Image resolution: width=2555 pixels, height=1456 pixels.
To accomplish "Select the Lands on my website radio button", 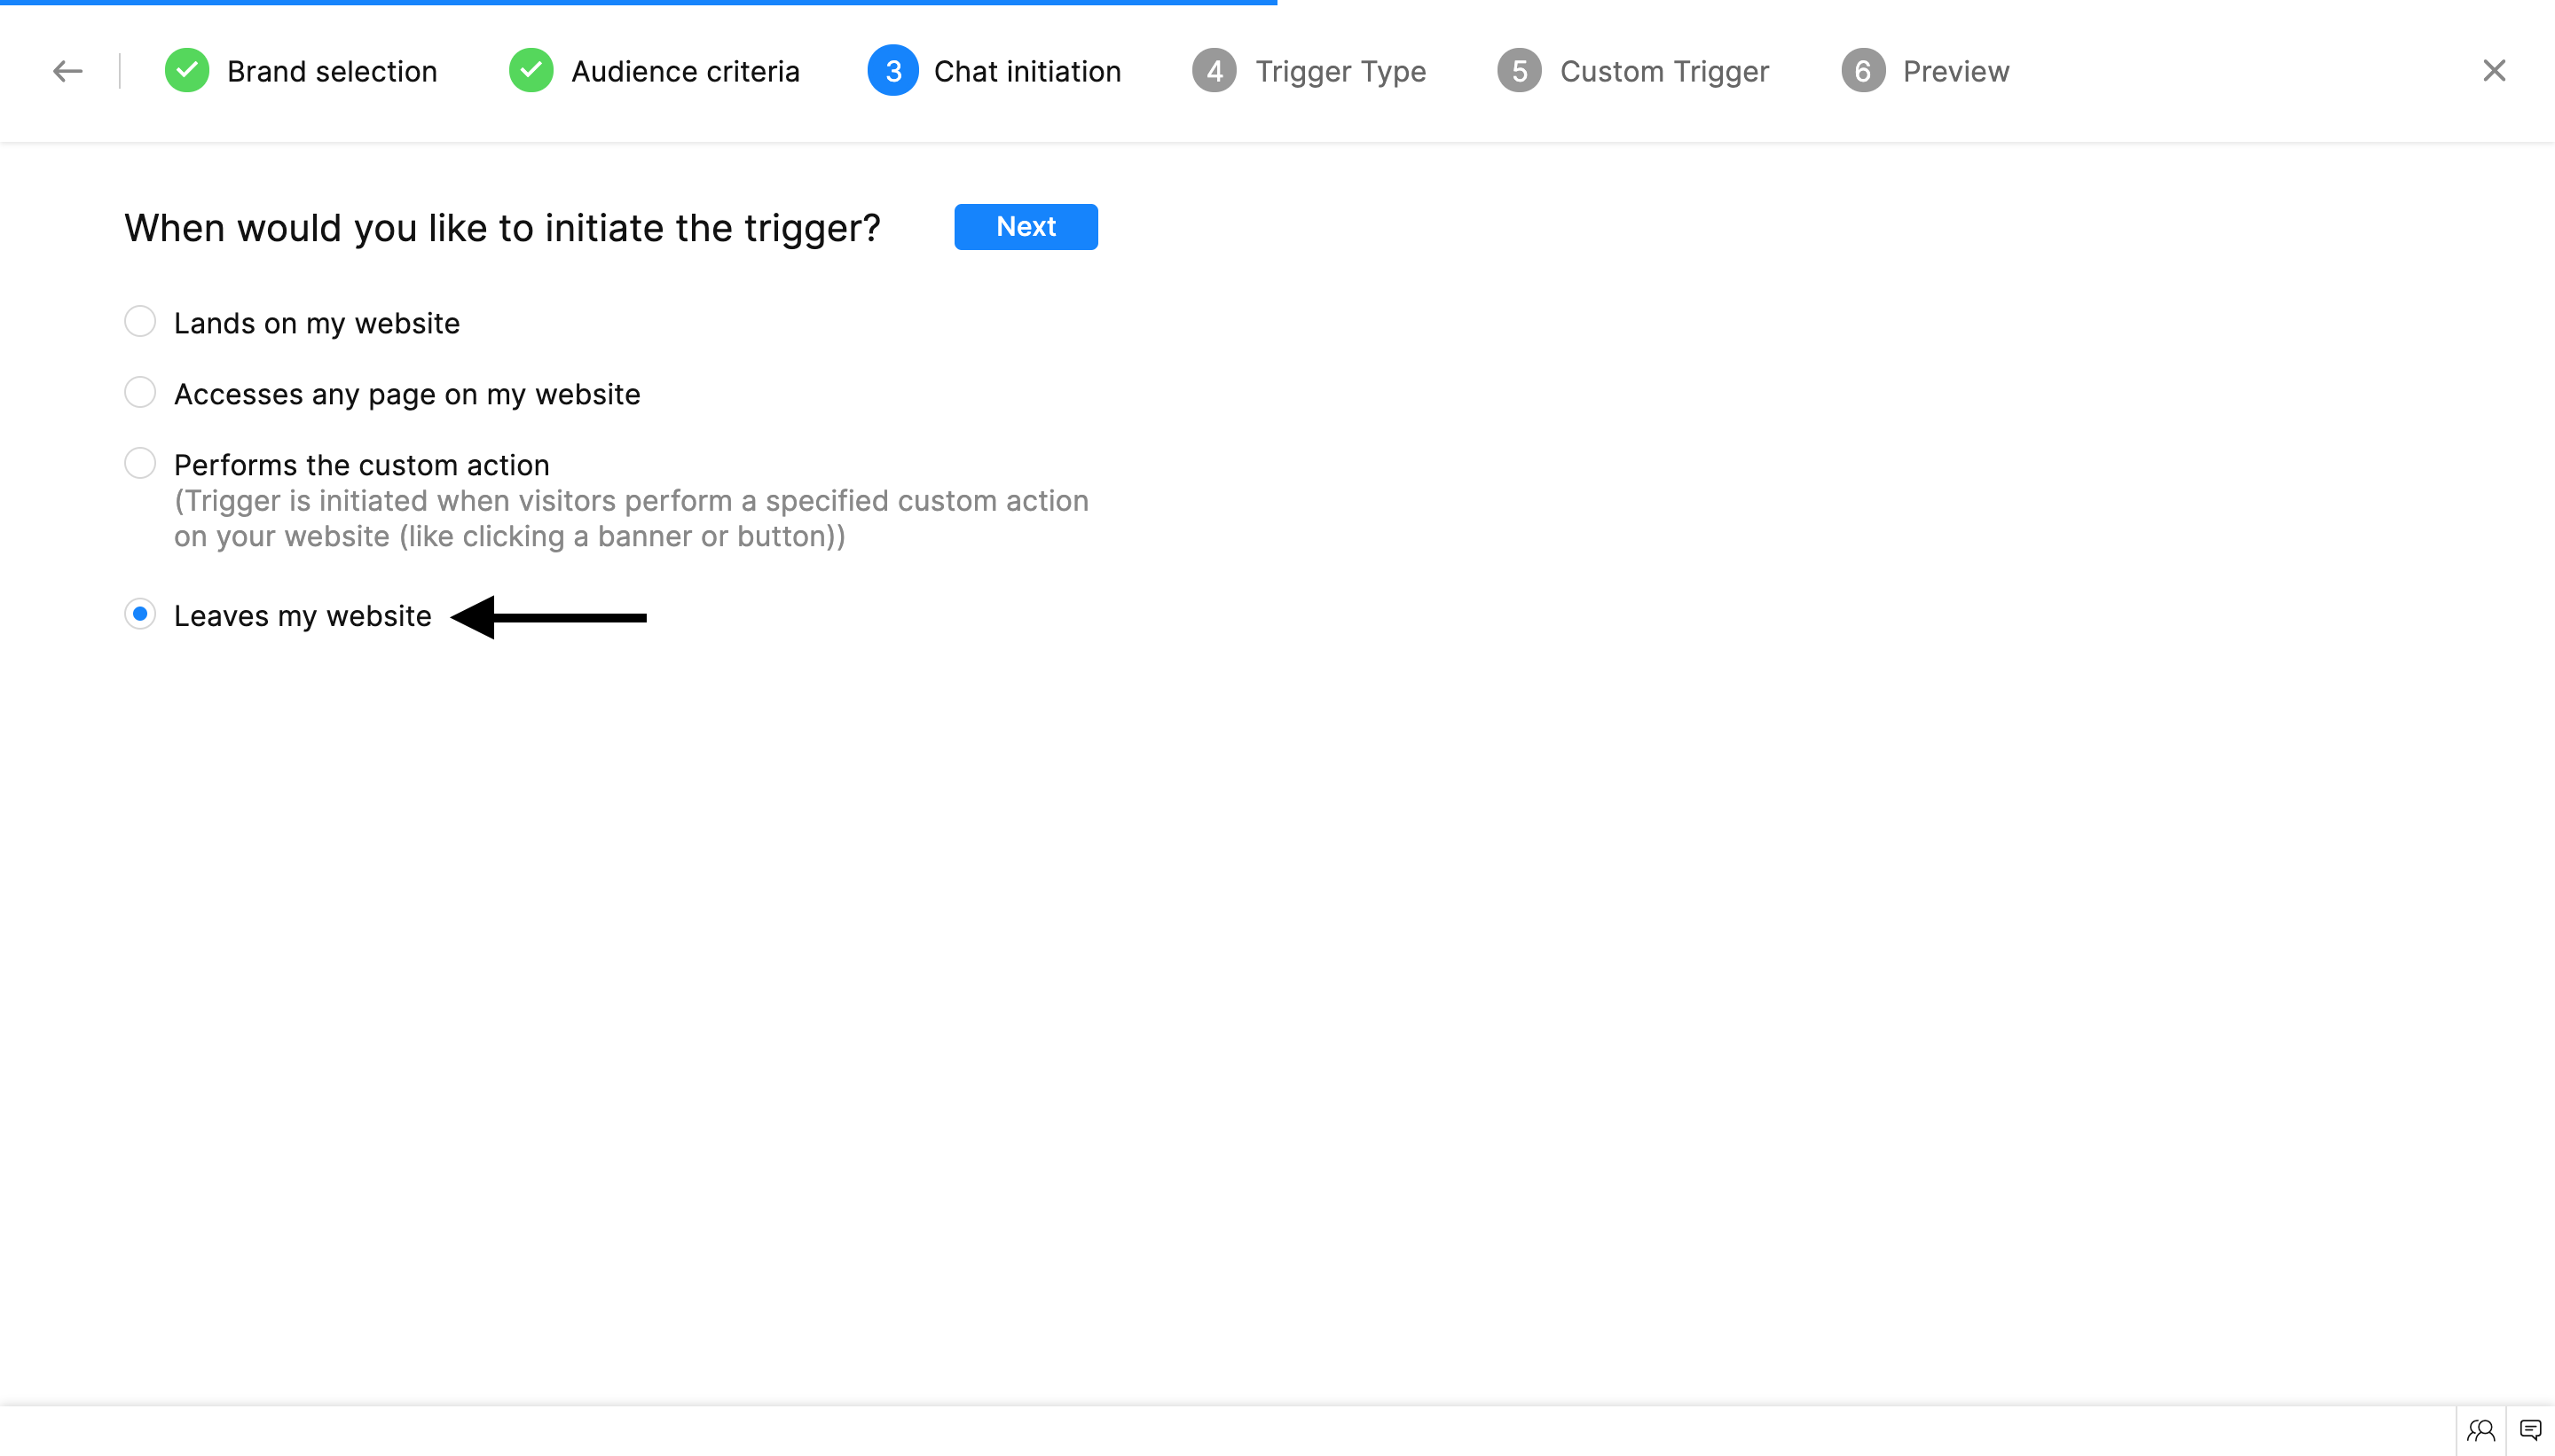I will (140, 322).
